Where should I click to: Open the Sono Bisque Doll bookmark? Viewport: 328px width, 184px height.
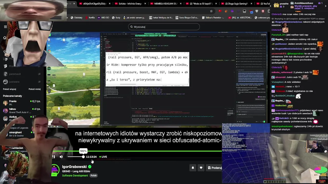[187, 18]
